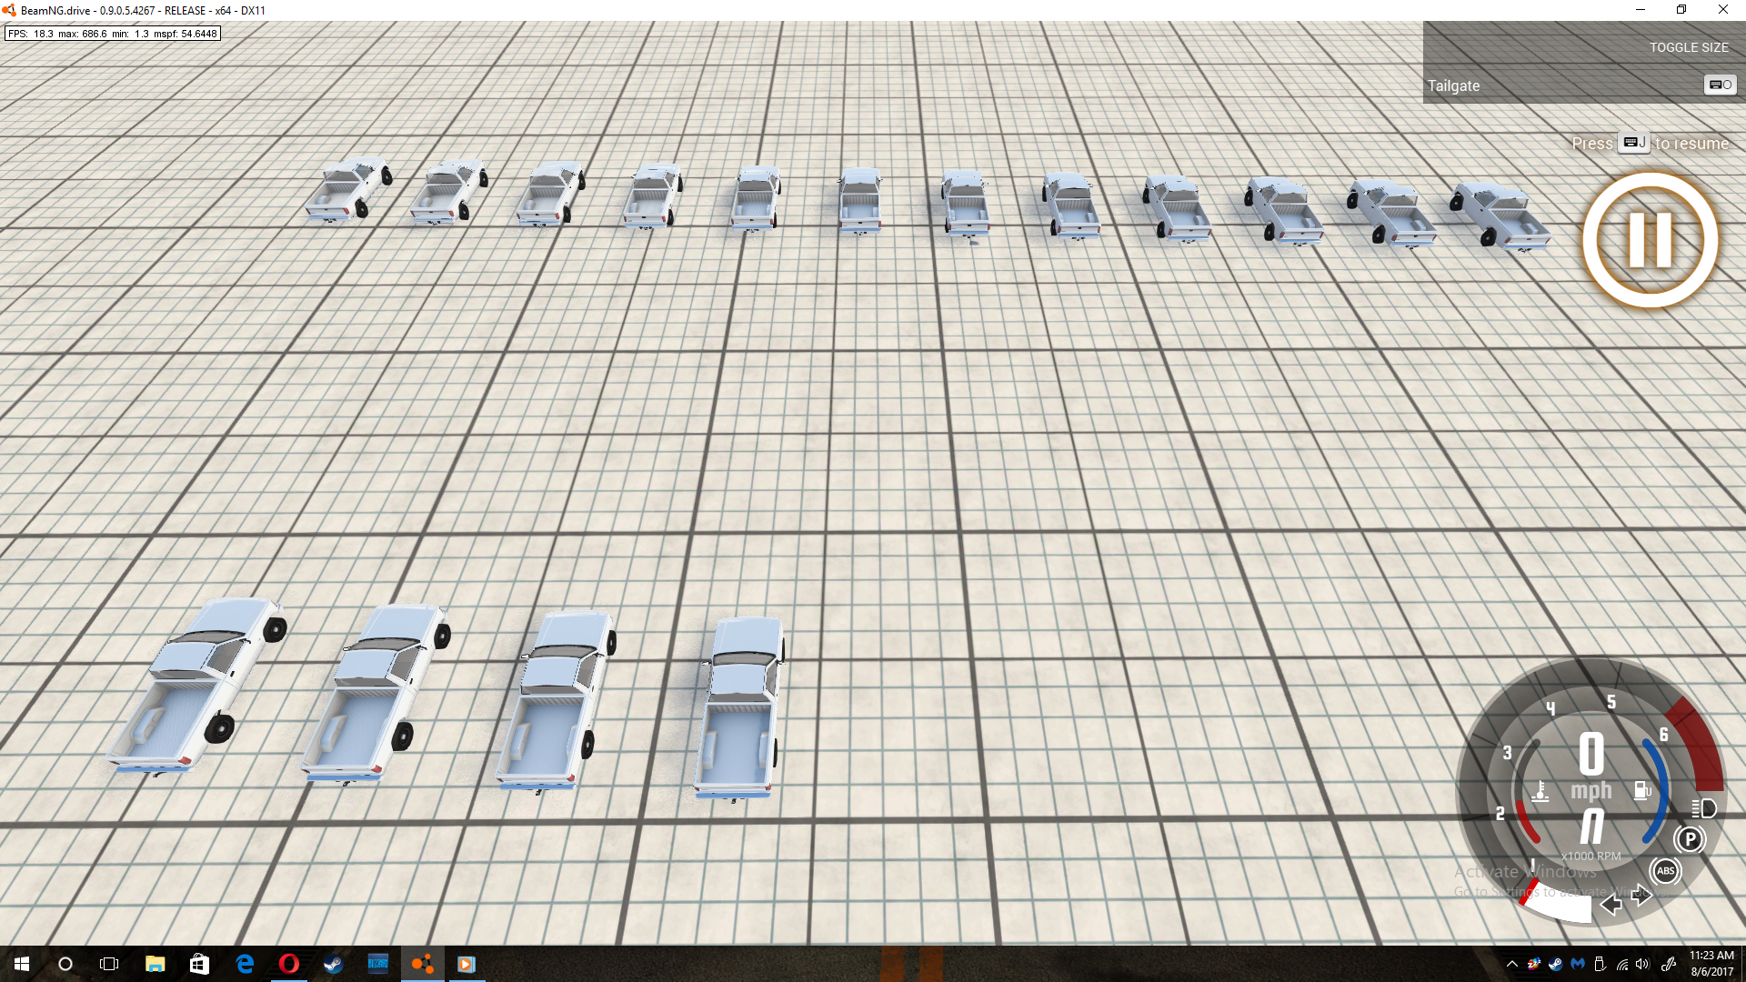
Task: Click TOGGLE SIZE in the bindings panel
Action: click(x=1689, y=47)
